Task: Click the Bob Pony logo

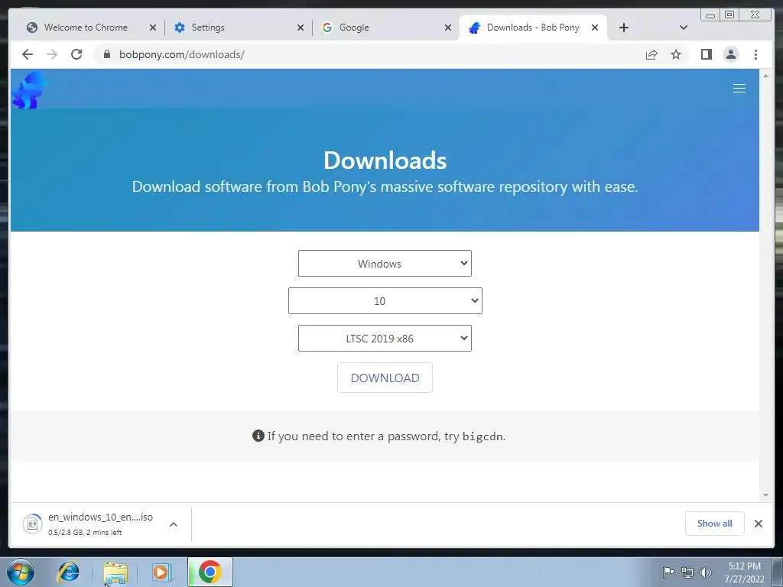Action: [30, 90]
